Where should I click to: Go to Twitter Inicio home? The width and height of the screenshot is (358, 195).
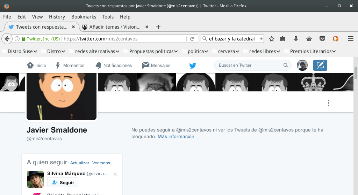(36, 65)
